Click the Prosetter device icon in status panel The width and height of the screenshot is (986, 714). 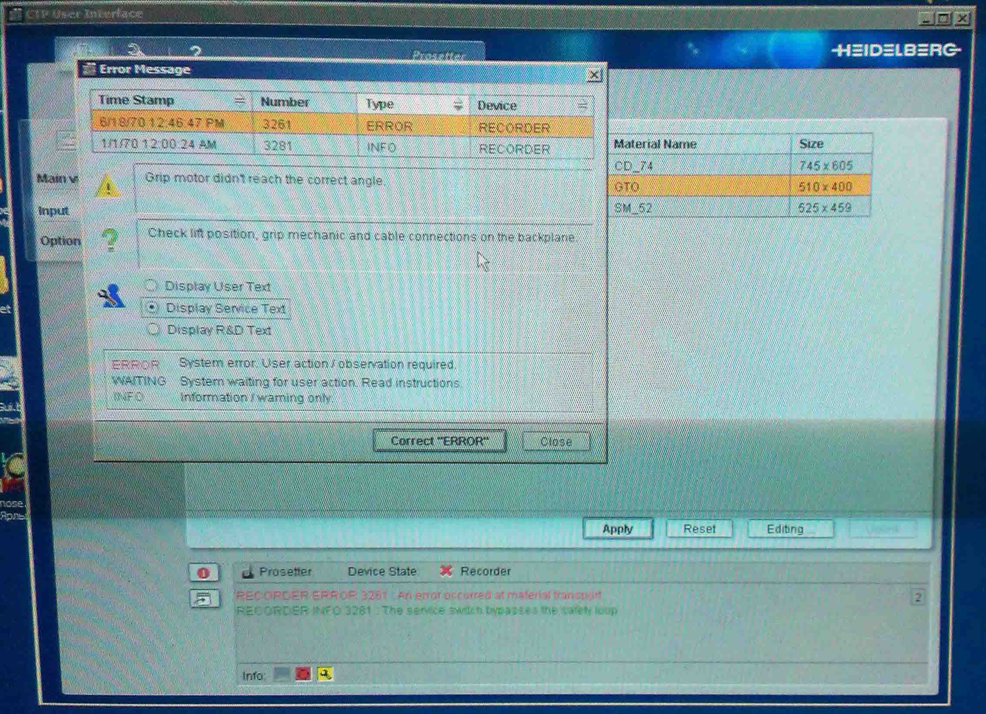[x=247, y=572]
